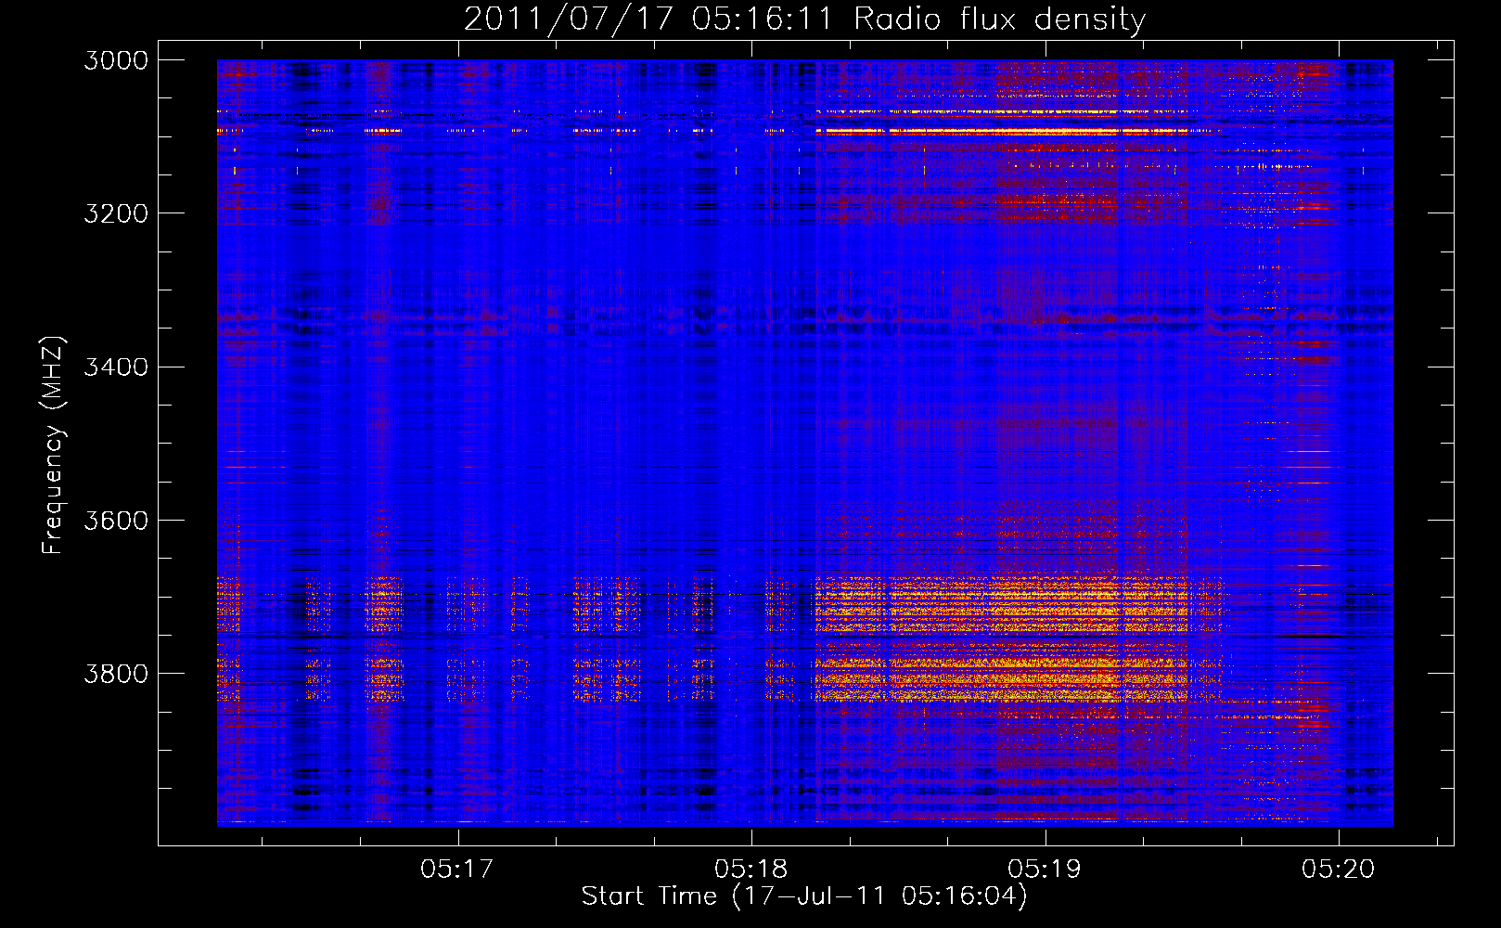Screen dimensions: 1501x928
Task: Click the 3000 frequency tick label
Action: (116, 60)
